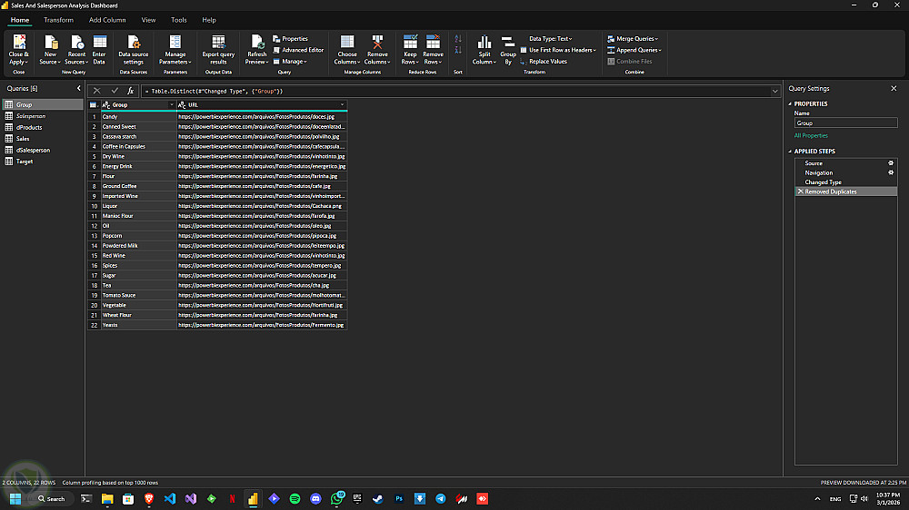The height and width of the screenshot is (510, 909).
Task: Select the dSalesperson query
Action: [43, 150]
